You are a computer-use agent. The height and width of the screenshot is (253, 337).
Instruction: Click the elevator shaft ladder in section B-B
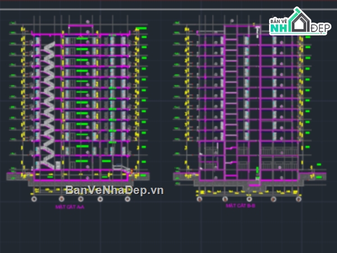[x=231, y=103]
